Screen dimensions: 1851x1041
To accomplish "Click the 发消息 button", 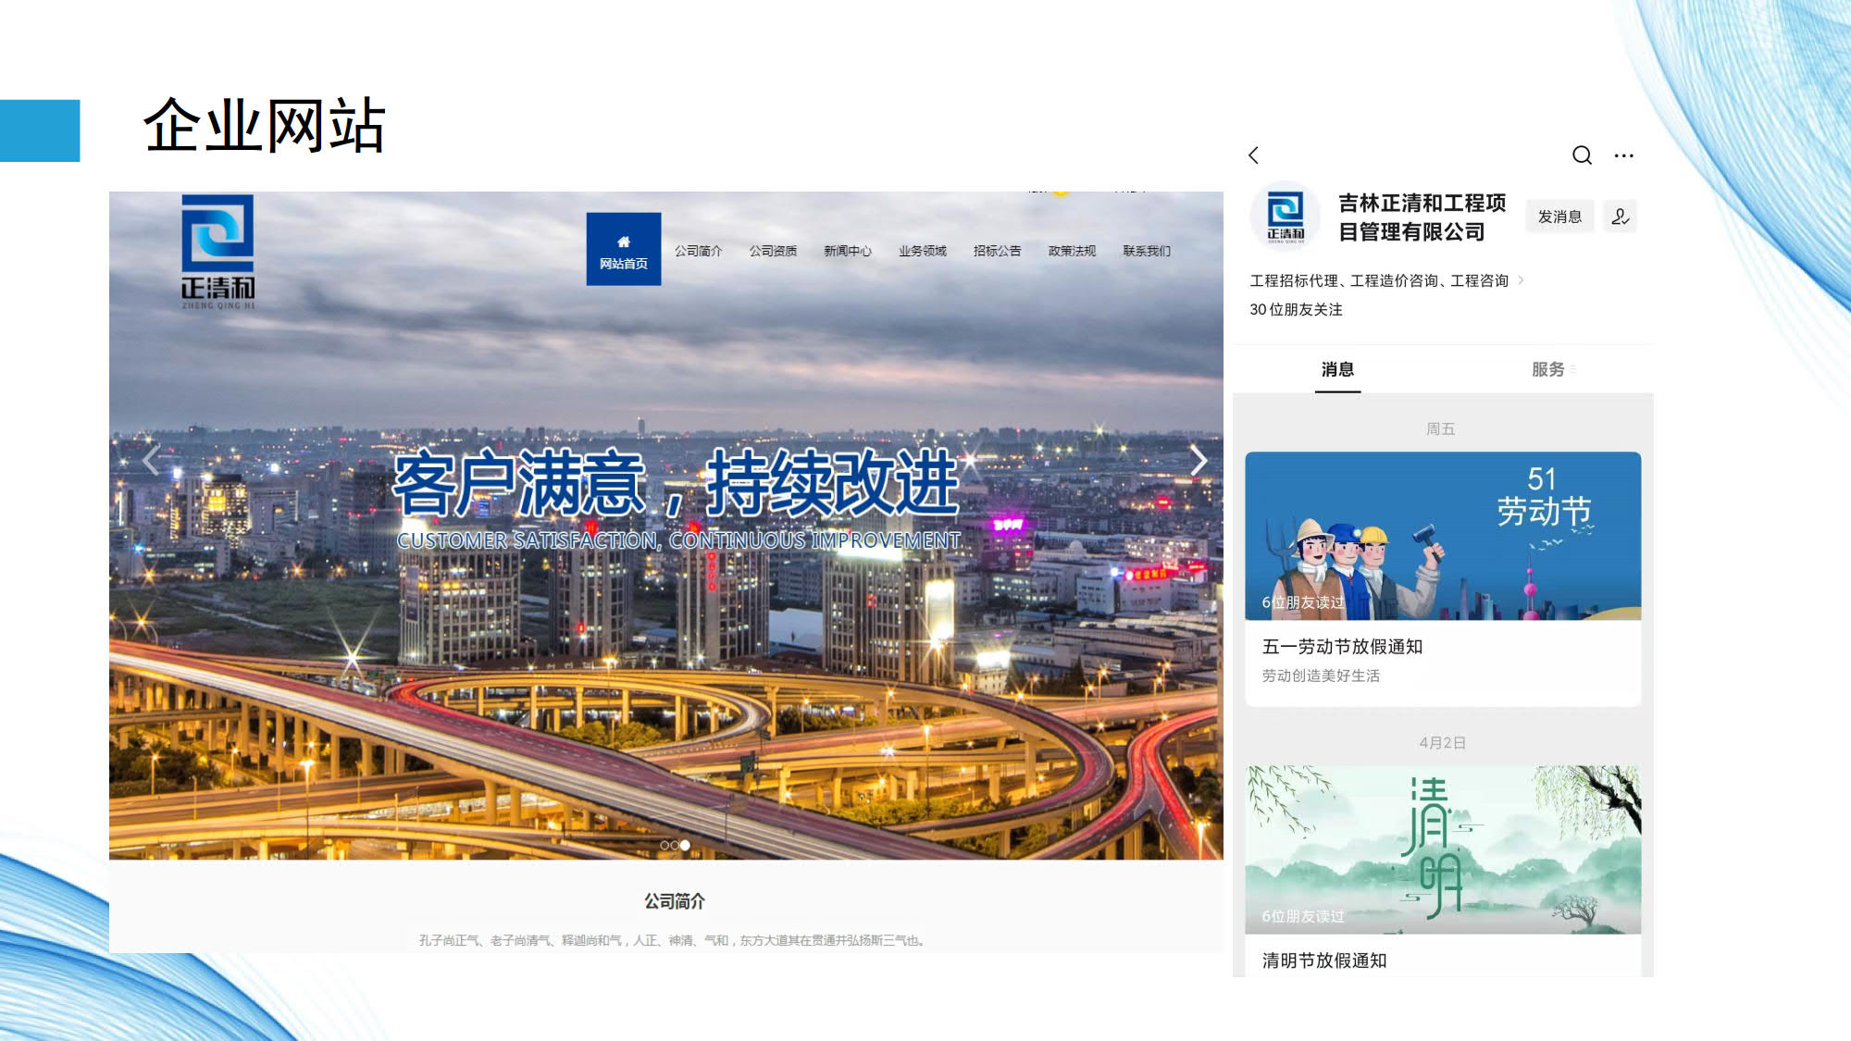I will 1559,217.
